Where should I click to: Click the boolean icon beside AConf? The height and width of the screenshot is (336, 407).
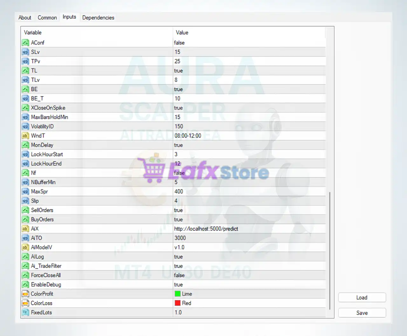pos(25,43)
